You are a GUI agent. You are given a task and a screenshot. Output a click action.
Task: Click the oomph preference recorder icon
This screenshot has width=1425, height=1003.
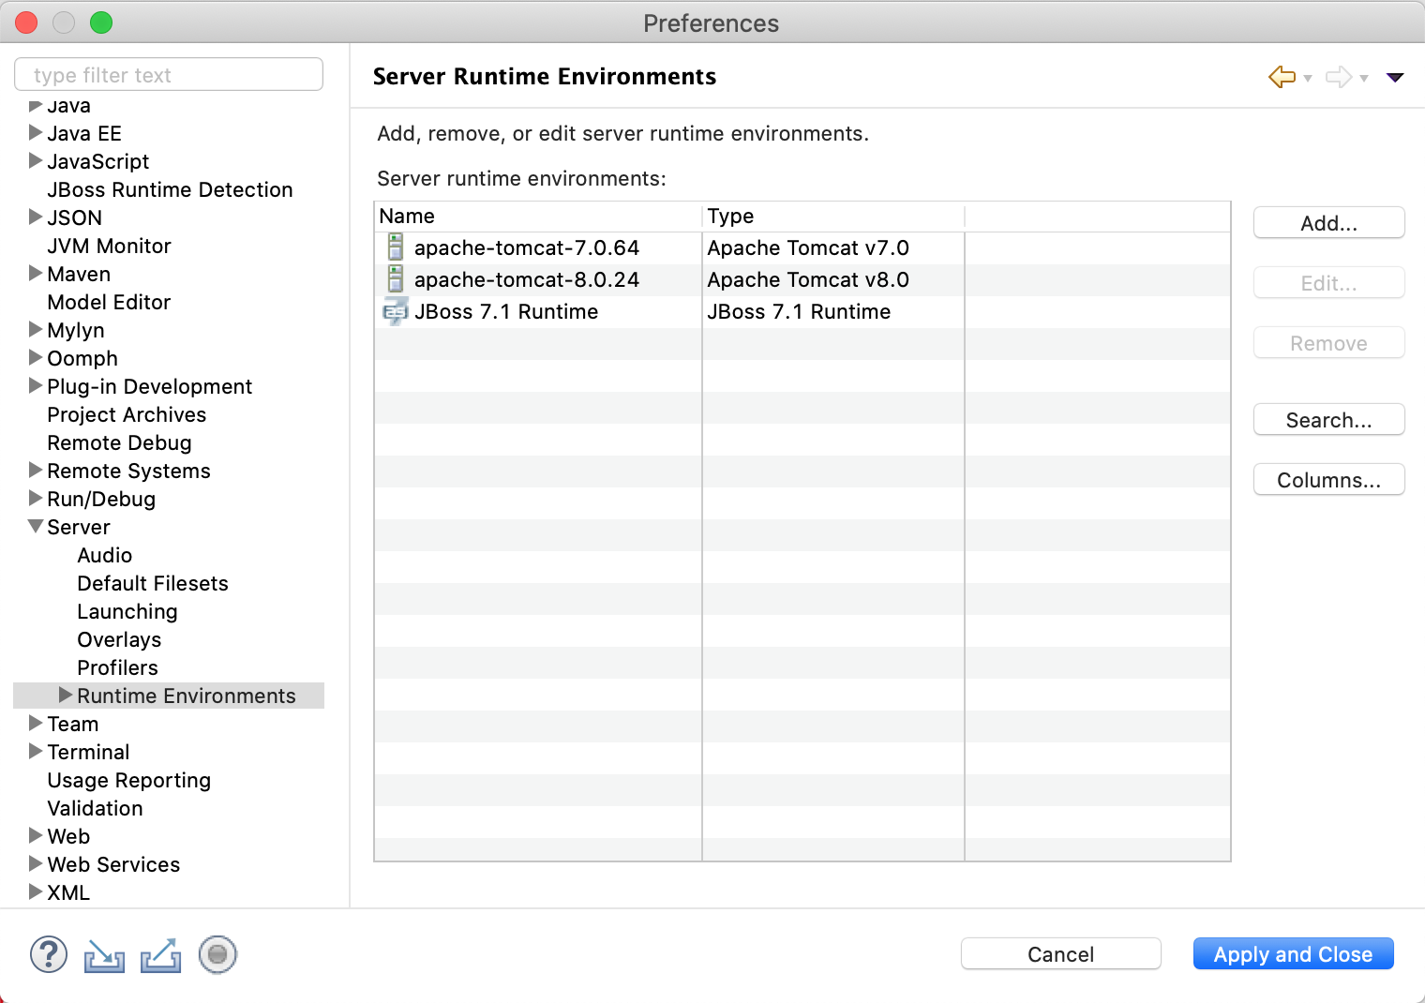tap(217, 954)
